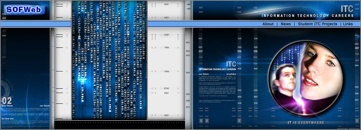Image resolution: width=361 pixels, height=130 pixels.
Task: Click the Information Technology Careers header title
Action: point(307,16)
